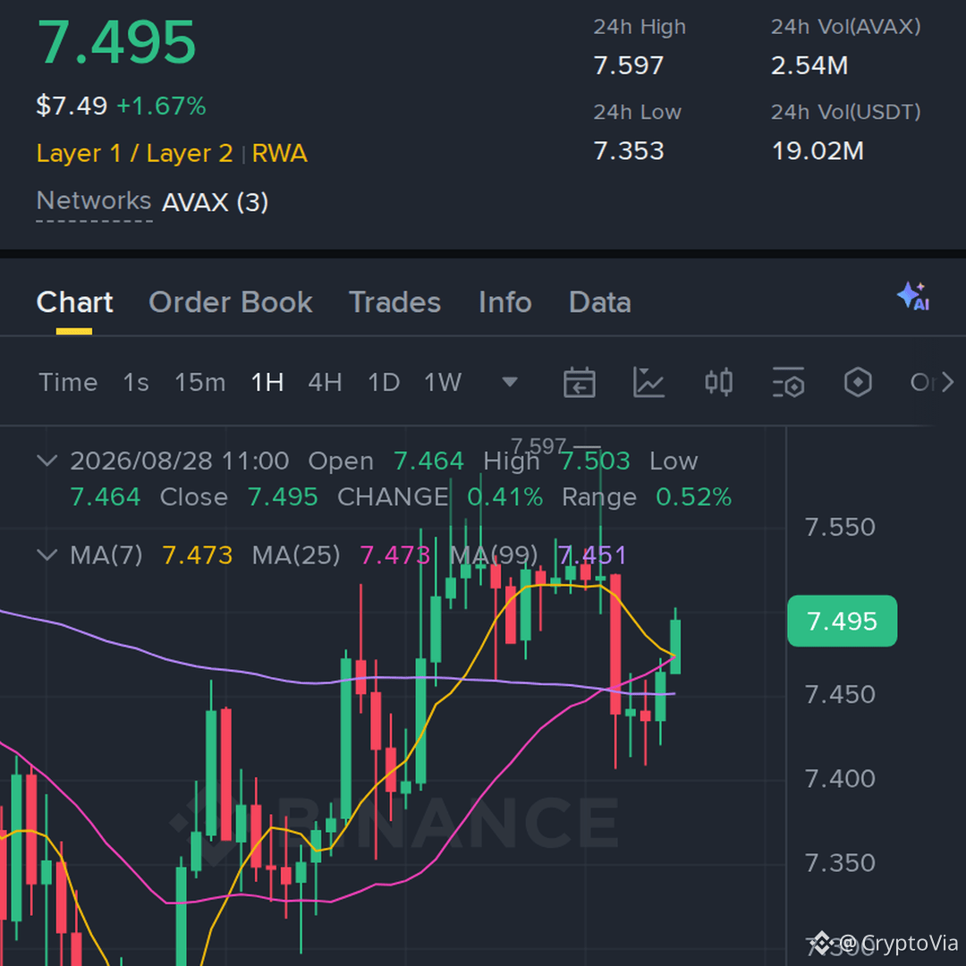Click the +1.67% change value
The height and width of the screenshot is (966, 966).
(x=161, y=106)
